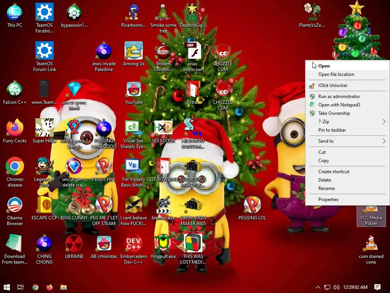Viewport: 390px width, 293px height.
Task: Show hidden system tray icons
Action: 318,287
